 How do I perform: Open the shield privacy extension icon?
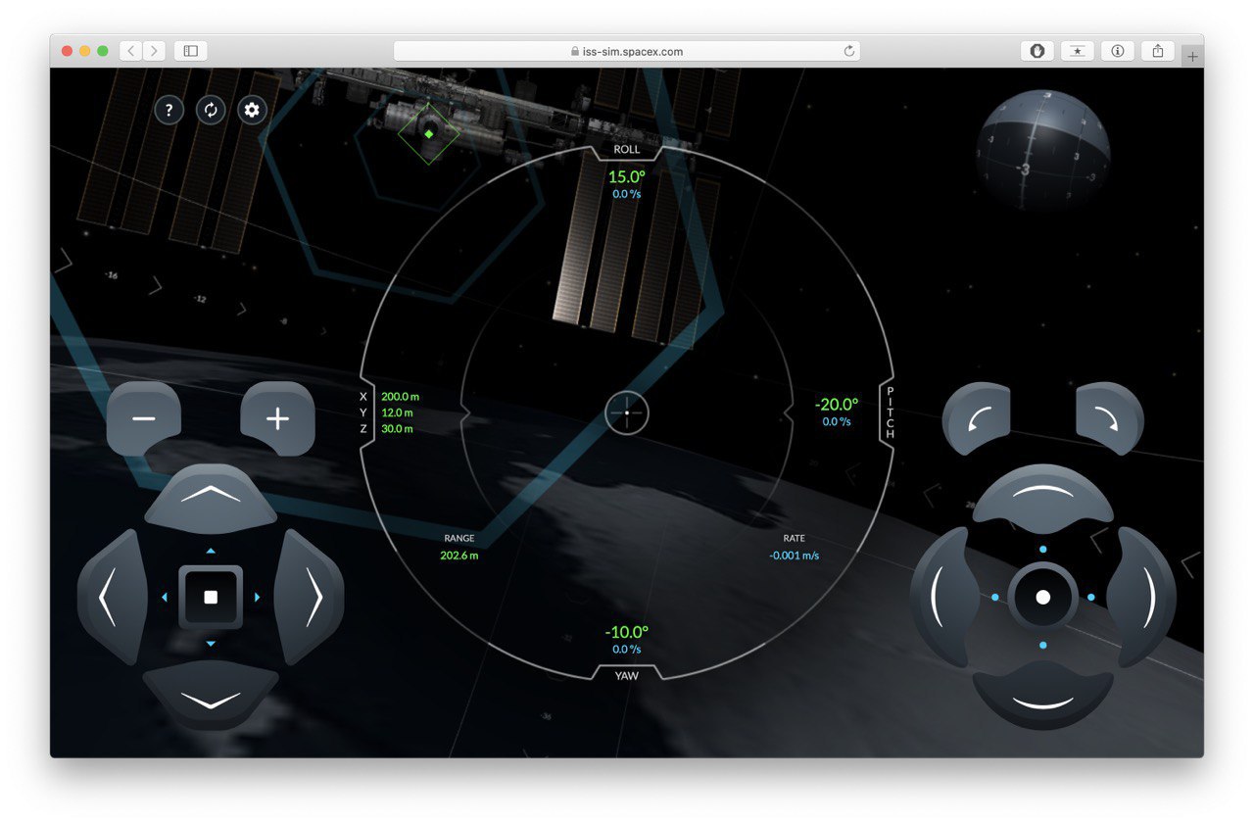coord(1037,51)
